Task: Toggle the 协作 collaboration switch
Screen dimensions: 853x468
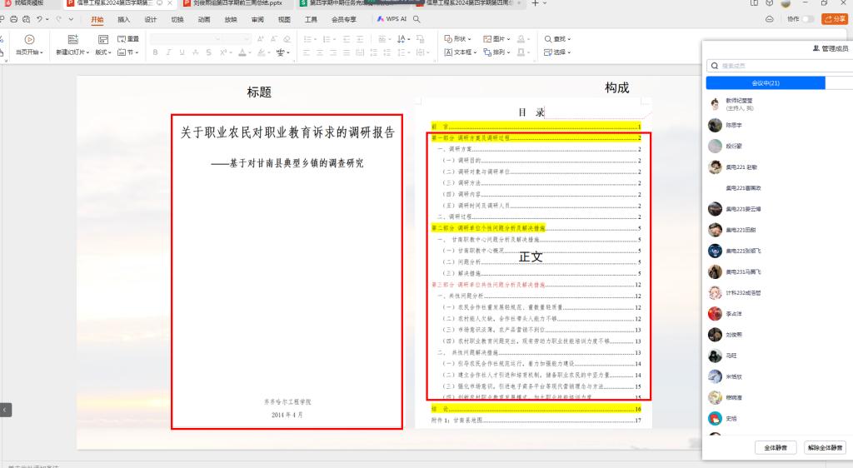Action: (x=808, y=18)
